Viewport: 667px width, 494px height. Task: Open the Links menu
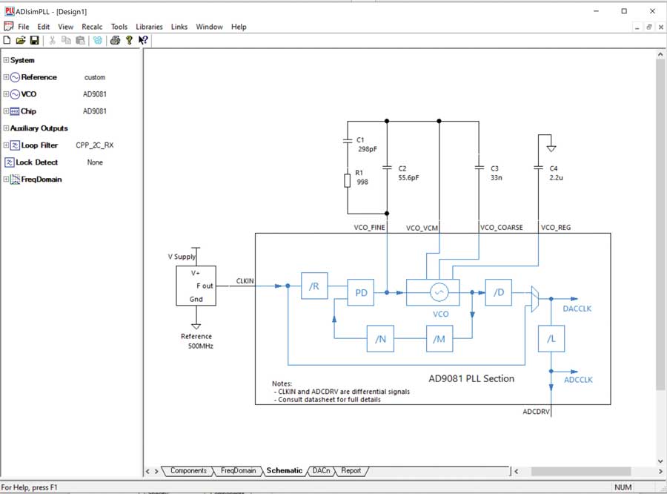[179, 27]
